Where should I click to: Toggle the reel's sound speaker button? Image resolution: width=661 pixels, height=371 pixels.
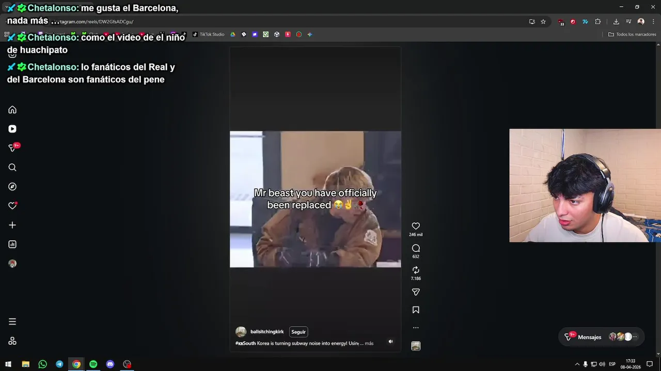(x=390, y=341)
